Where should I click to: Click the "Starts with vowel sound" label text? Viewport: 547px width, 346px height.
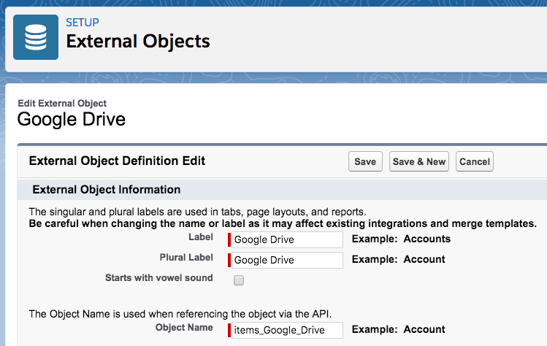[159, 278]
